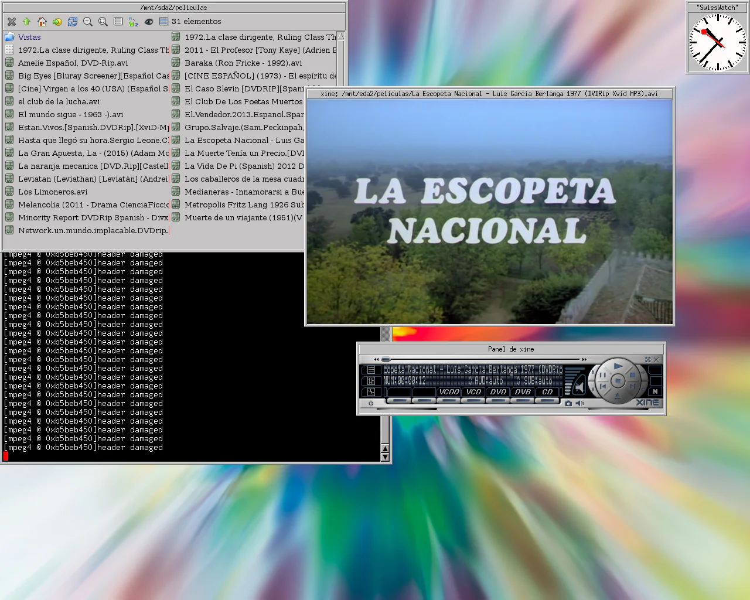Skip to next item in xine
This screenshot has height=600, width=750.
click(x=632, y=387)
